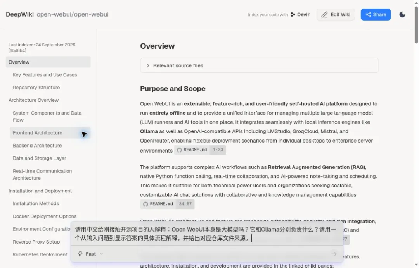Image resolution: width=419 pixels, height=268 pixels.
Task: Click the Share button
Action: [376, 14]
